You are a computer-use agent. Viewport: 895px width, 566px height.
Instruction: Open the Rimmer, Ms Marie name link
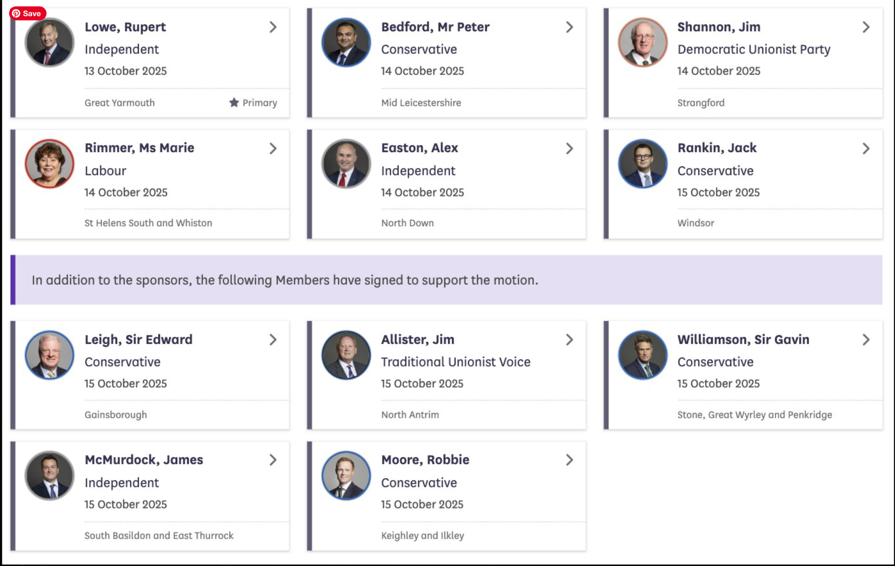[x=139, y=148]
